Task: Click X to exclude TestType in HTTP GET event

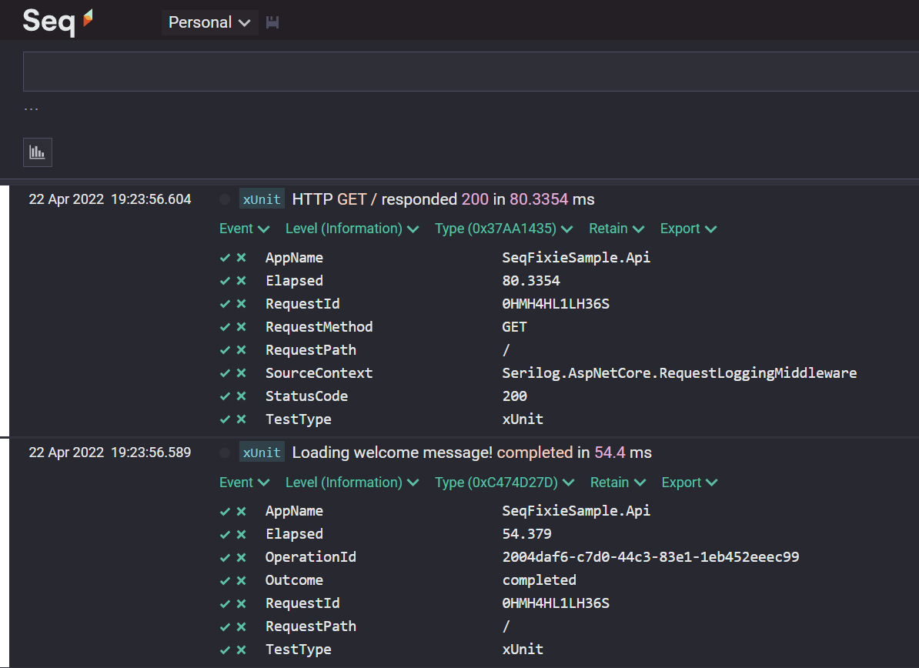Action: 241,419
